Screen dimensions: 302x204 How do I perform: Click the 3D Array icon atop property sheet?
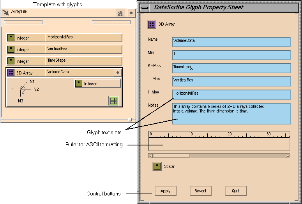(x=152, y=24)
